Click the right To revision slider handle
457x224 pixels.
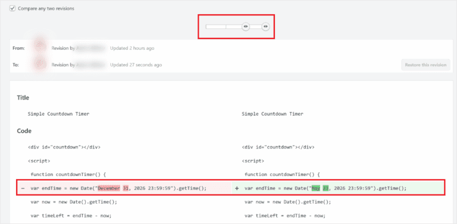point(265,27)
